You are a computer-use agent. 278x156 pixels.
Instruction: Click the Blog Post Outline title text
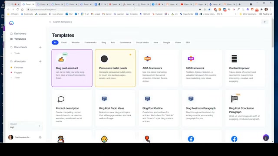click(x=152, y=108)
